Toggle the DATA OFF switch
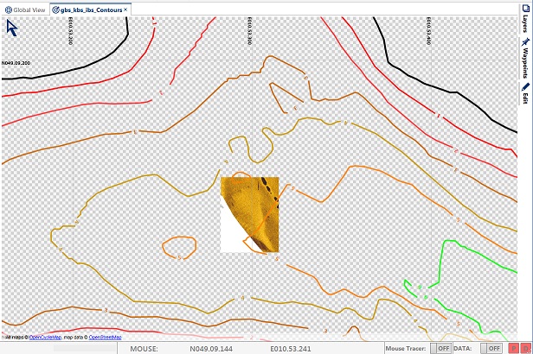The image size is (533, 354). [493, 347]
